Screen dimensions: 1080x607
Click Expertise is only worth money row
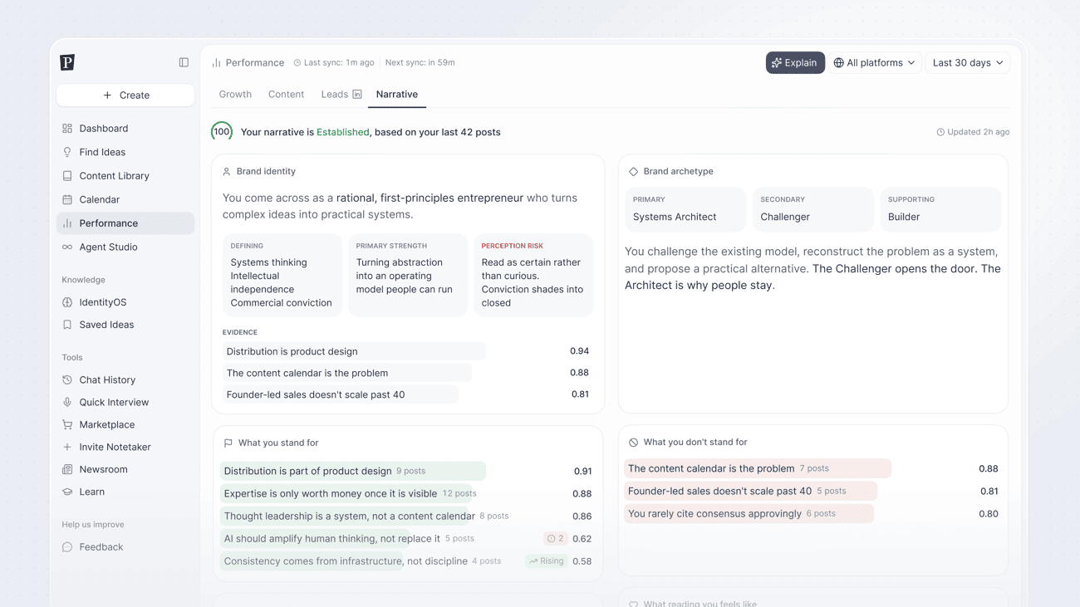[x=407, y=493]
